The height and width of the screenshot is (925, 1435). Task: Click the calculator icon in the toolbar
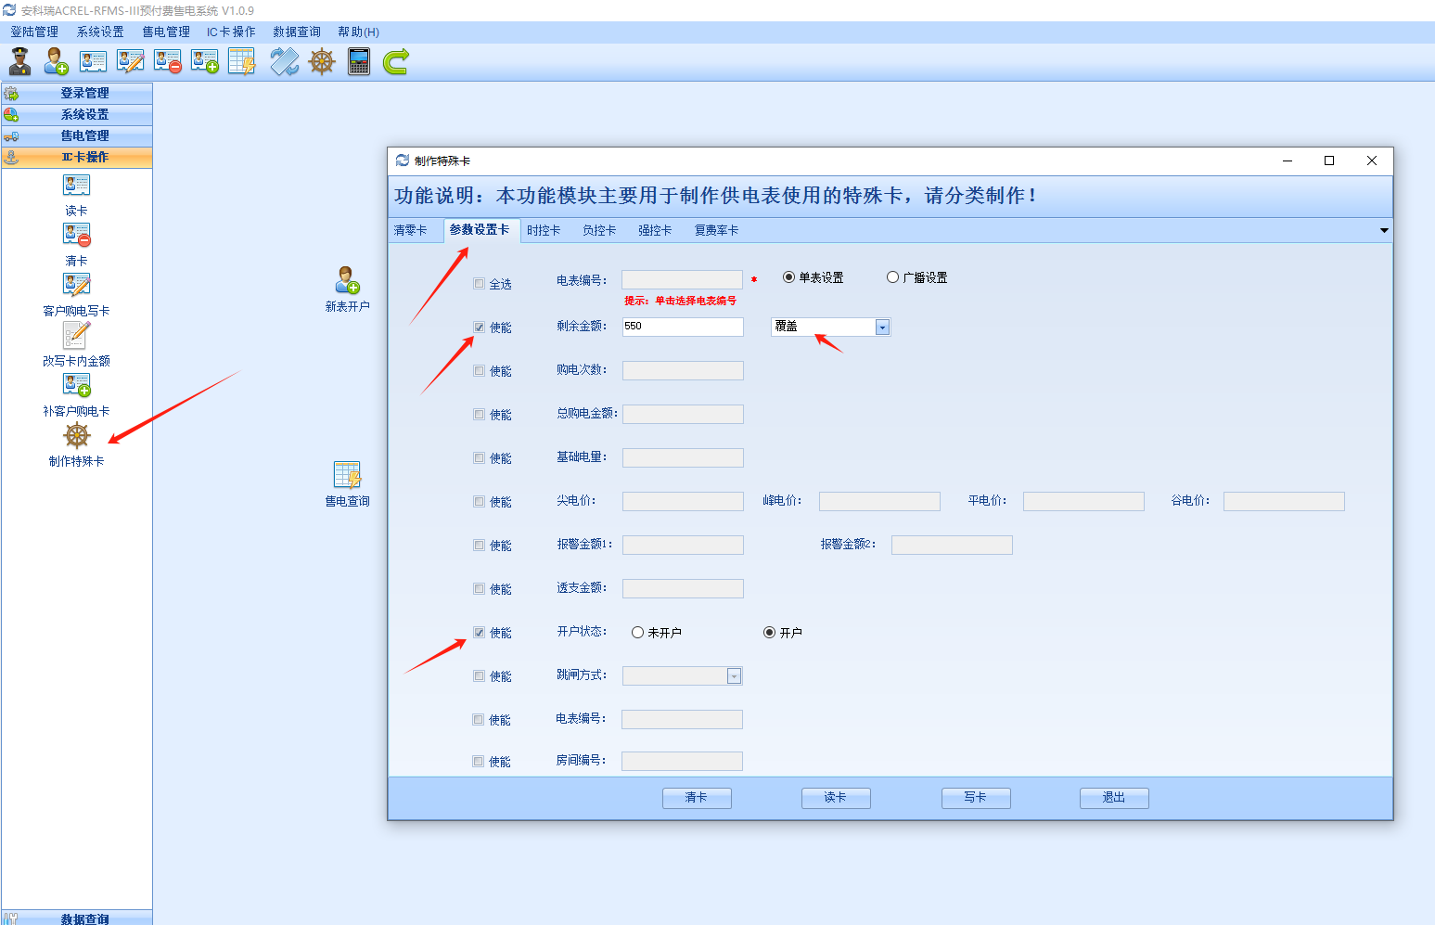(359, 62)
